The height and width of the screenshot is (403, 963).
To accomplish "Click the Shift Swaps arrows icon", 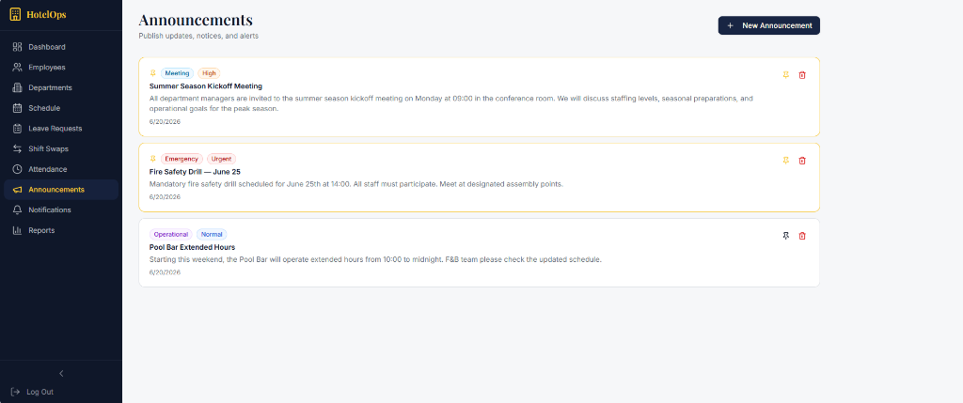I will point(17,149).
